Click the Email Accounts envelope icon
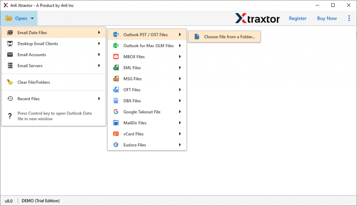Screen dimensions: 357x206 click(10, 54)
